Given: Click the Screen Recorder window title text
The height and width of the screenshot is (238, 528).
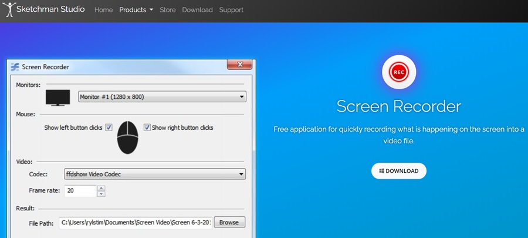Looking at the screenshot, I should coord(45,67).
